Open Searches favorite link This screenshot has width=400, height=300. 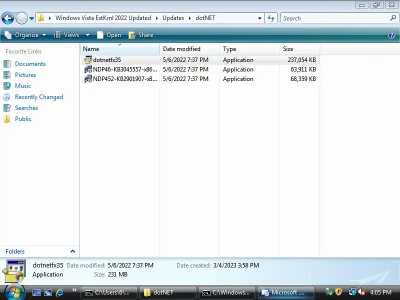26,107
